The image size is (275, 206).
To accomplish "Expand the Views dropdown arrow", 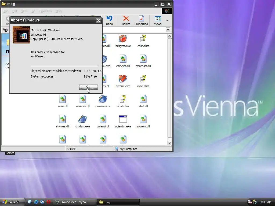I will pos(167,20).
